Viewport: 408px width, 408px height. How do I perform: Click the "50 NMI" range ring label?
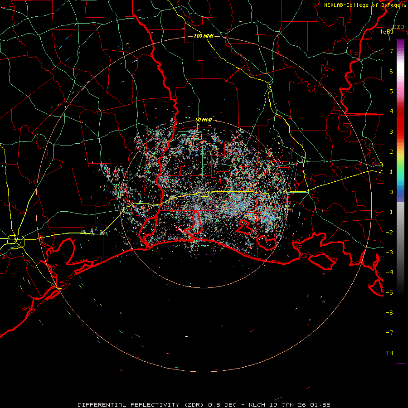204,120
